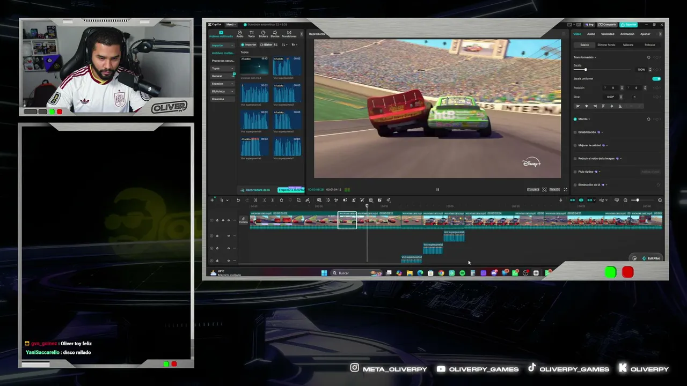Click the Girar rotation input field

click(611, 97)
